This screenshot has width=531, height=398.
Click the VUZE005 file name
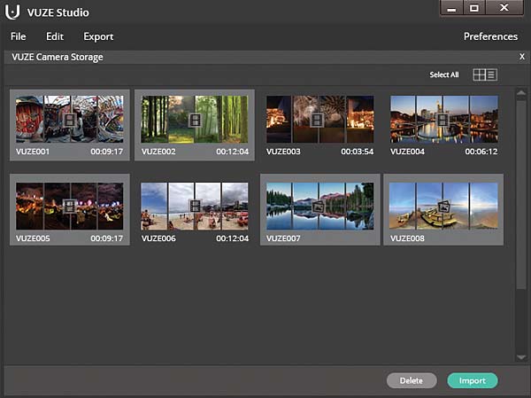[x=33, y=238]
